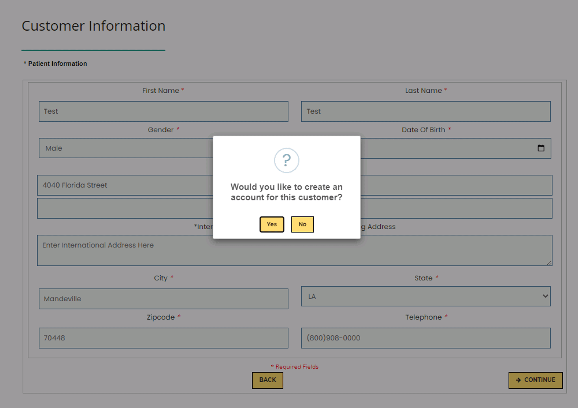
Task: Click the State dropdown chevron arrow
Action: [x=545, y=296]
